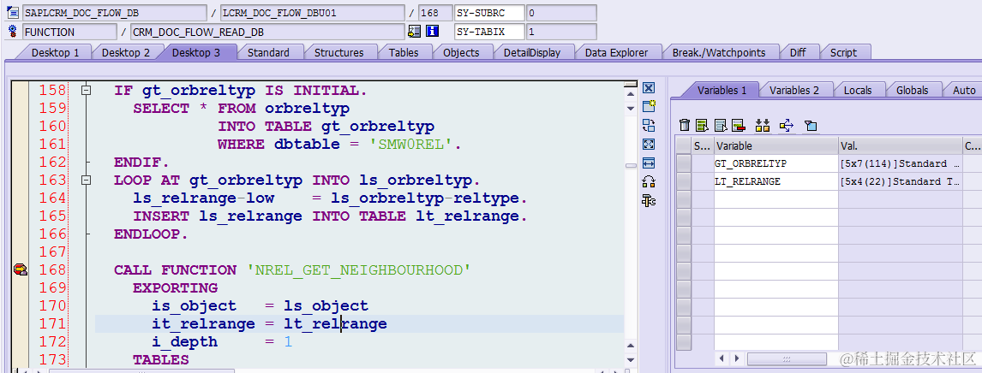Click the gear icon beside FUNCTION field
This screenshot has width=982, height=373.
coord(14,32)
